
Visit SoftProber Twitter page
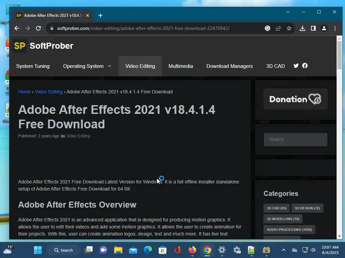tap(296, 66)
